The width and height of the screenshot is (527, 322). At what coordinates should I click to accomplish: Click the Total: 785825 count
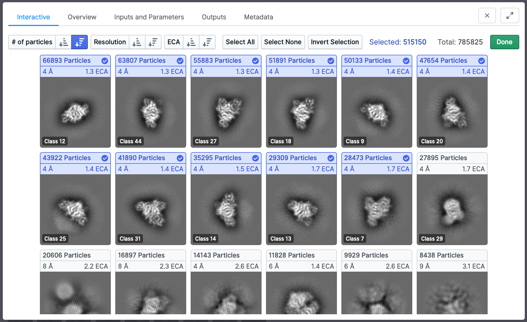pos(460,42)
